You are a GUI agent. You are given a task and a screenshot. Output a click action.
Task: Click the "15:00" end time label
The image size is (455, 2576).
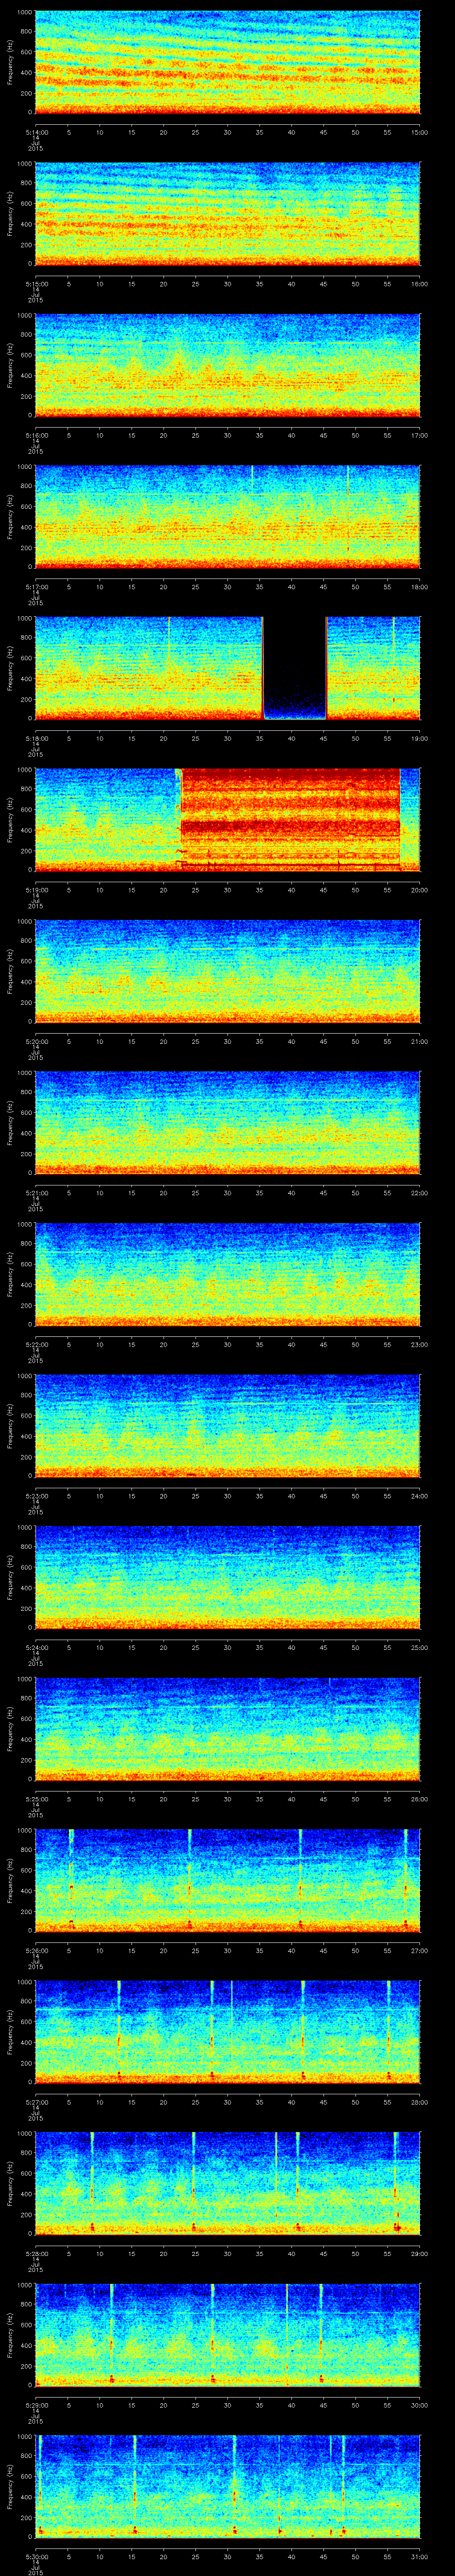click(420, 132)
